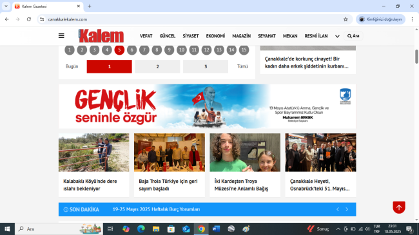
Task: Show next breaking news headline
Action: click(347, 209)
